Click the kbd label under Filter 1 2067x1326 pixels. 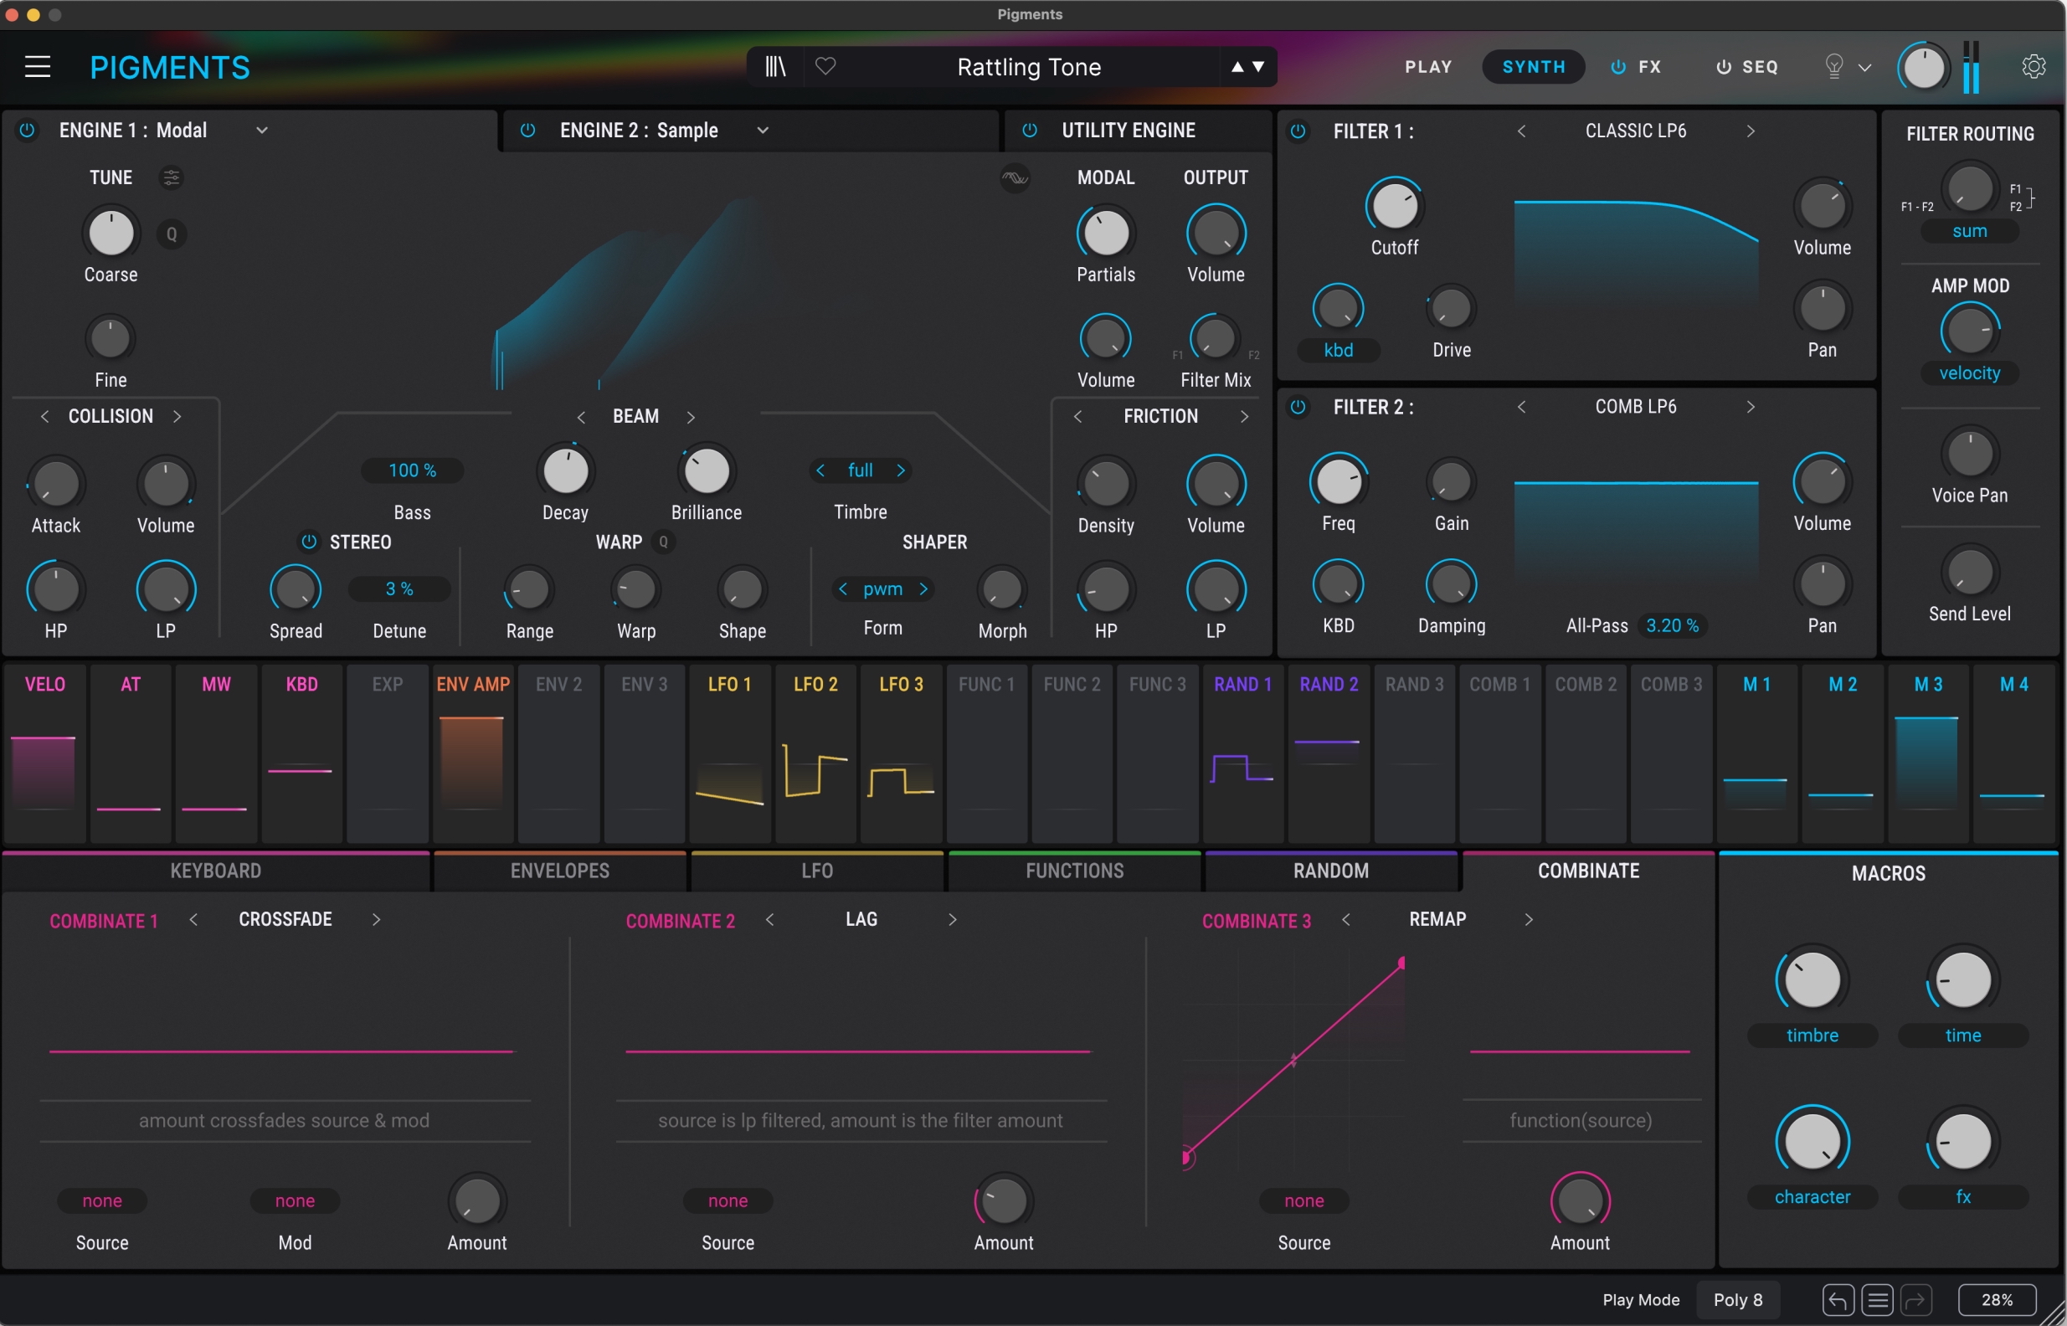pos(1338,351)
